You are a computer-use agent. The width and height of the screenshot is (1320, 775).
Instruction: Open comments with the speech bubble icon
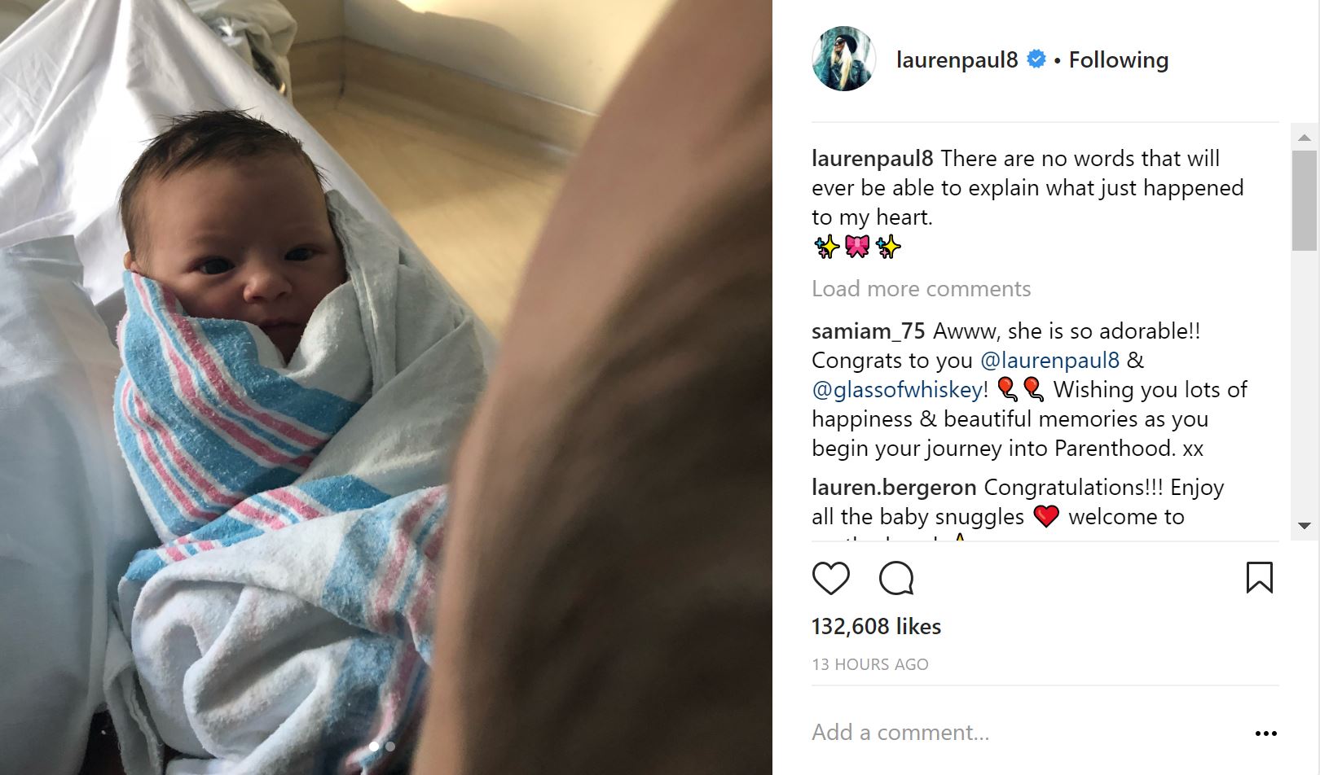coord(896,578)
